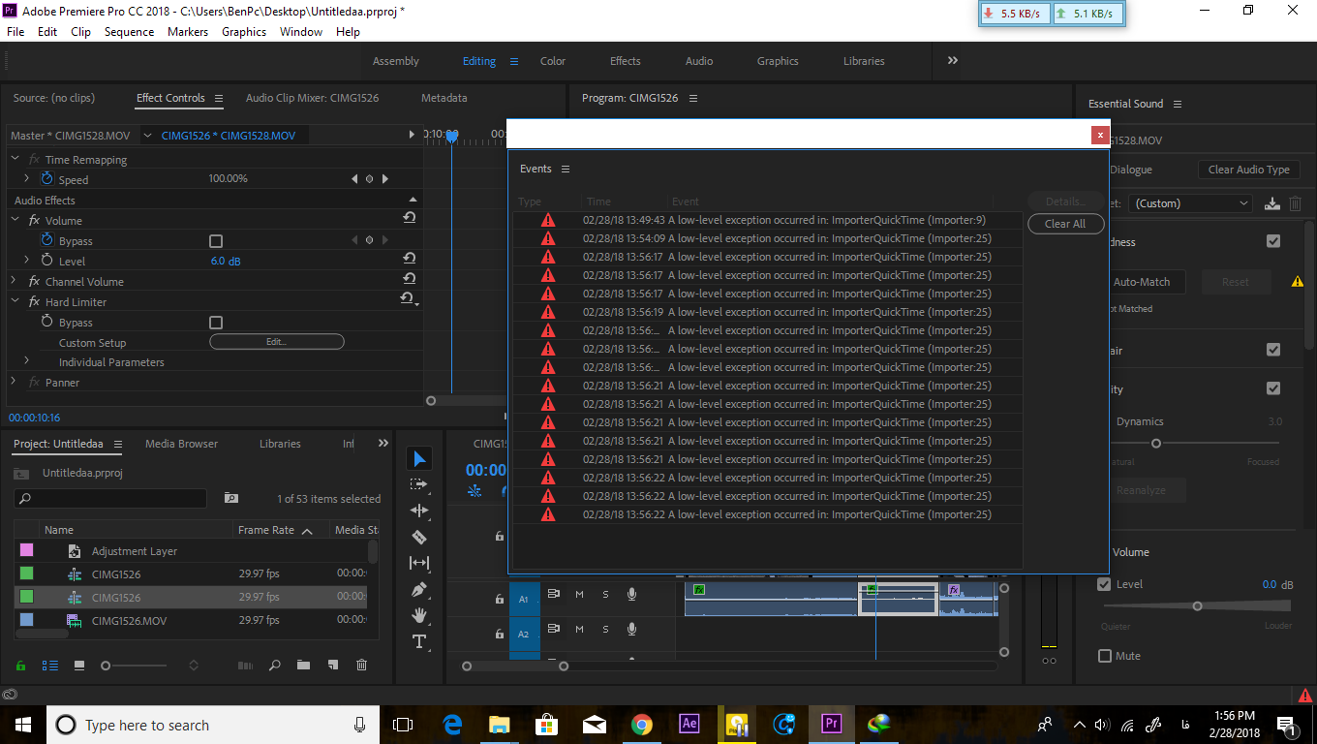
Task: Open the Media Browser tab
Action: [181, 444]
